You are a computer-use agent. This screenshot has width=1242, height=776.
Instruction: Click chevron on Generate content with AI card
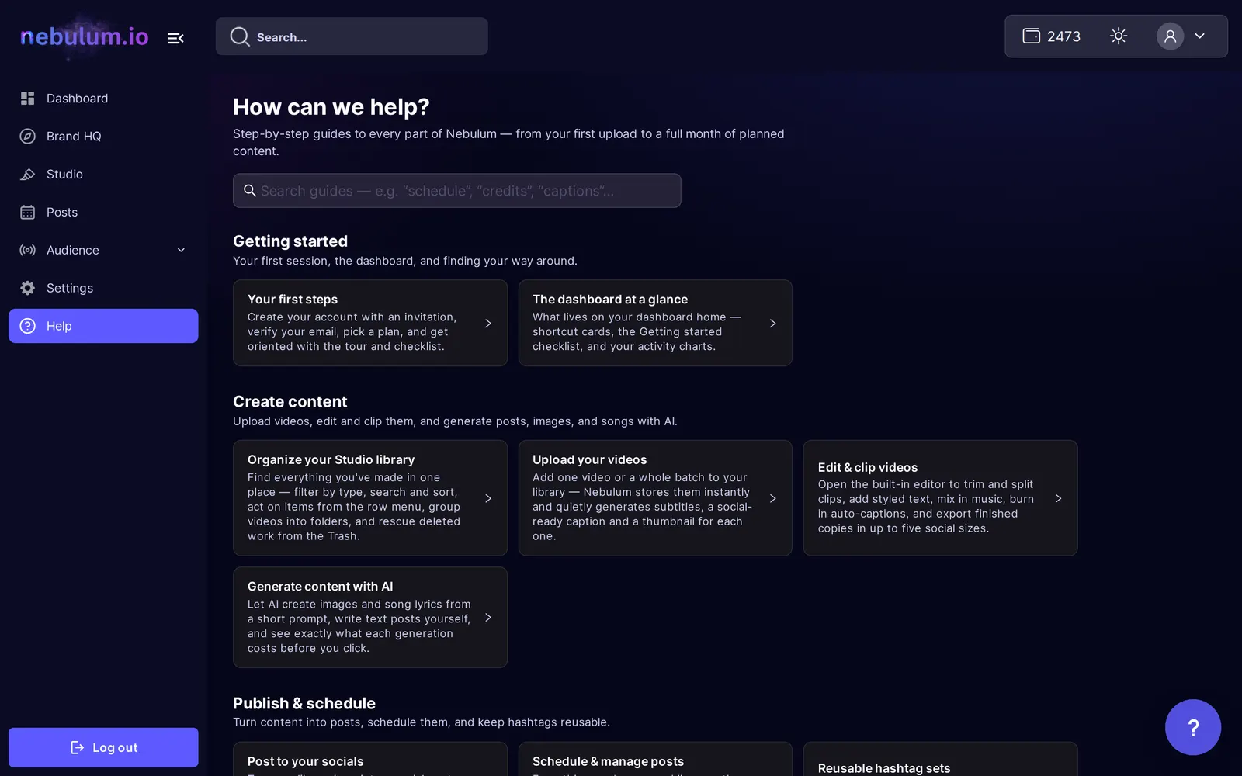tap(488, 618)
